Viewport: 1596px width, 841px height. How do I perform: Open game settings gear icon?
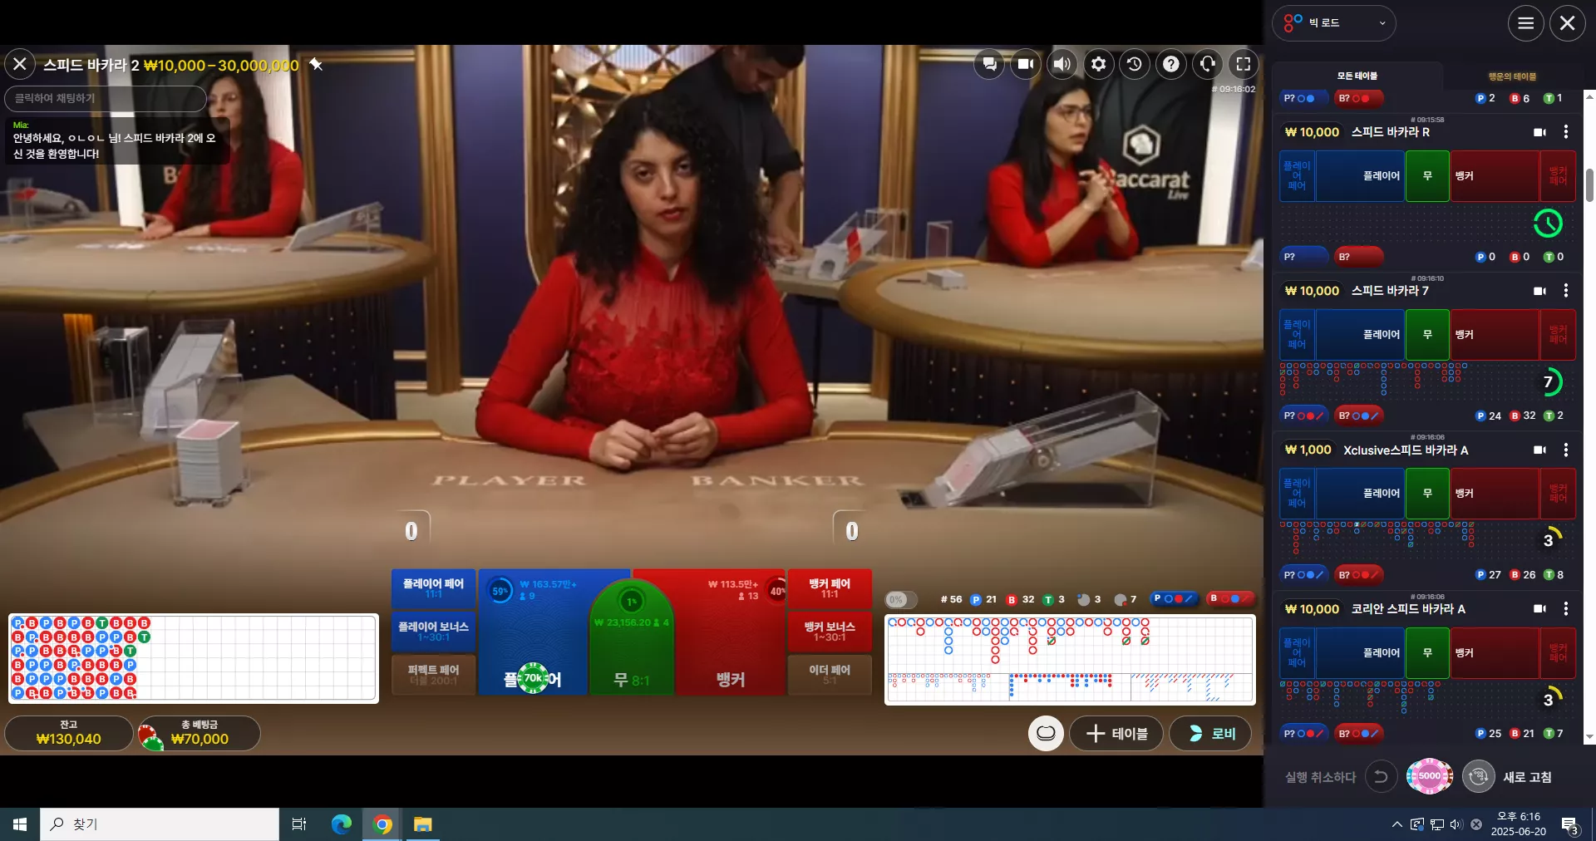tap(1099, 64)
